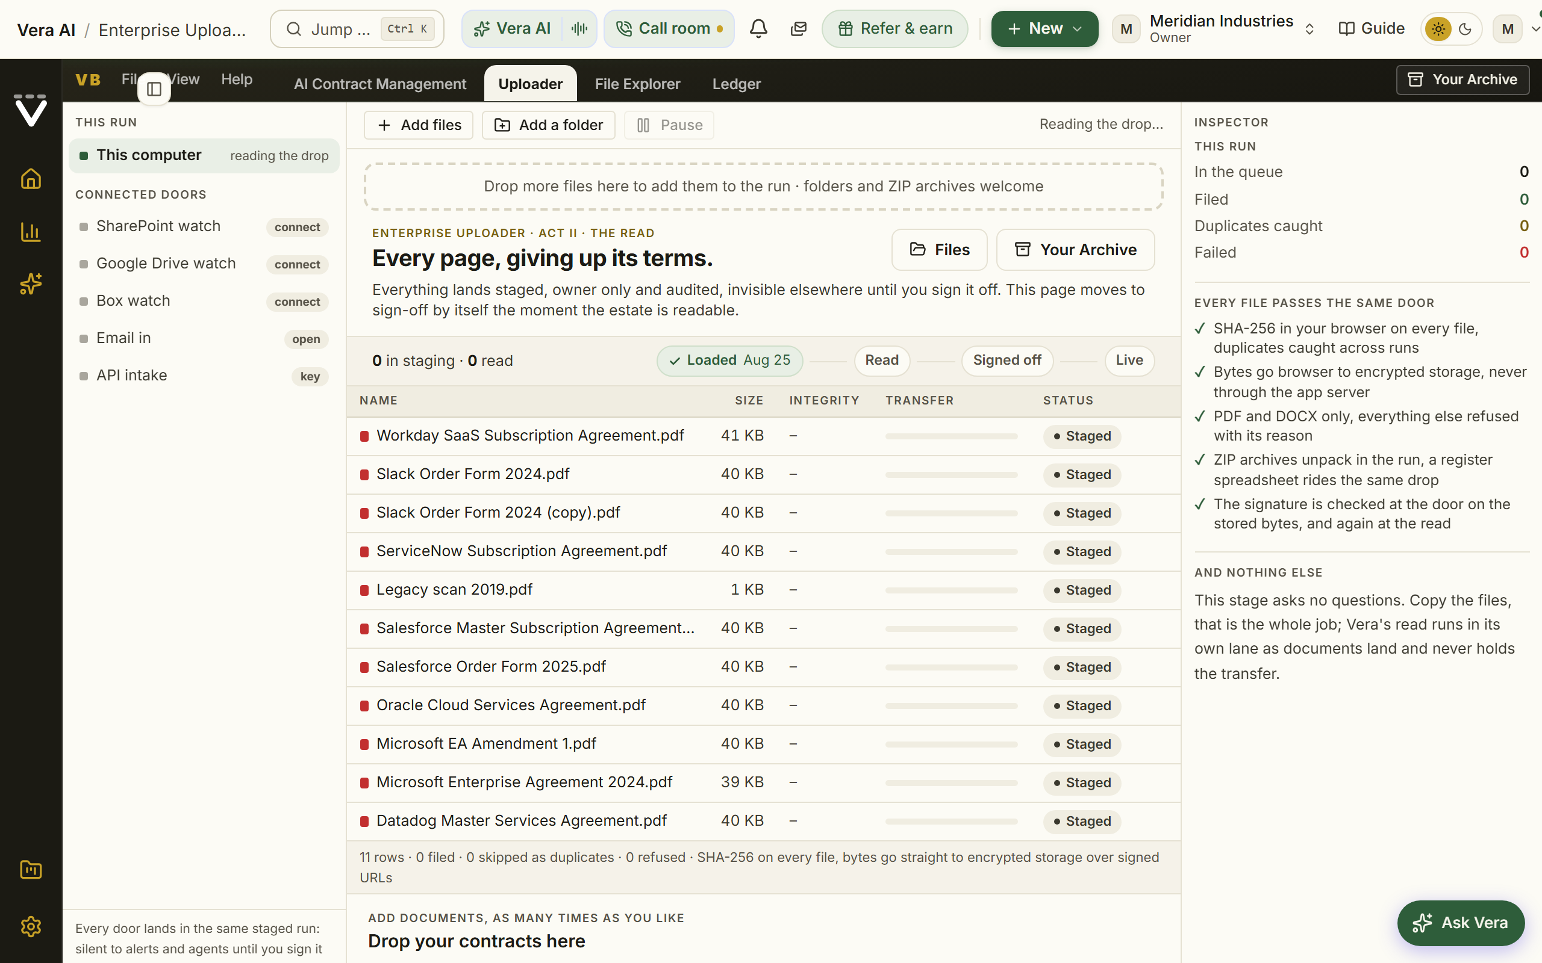Click the Pause button

point(669,125)
